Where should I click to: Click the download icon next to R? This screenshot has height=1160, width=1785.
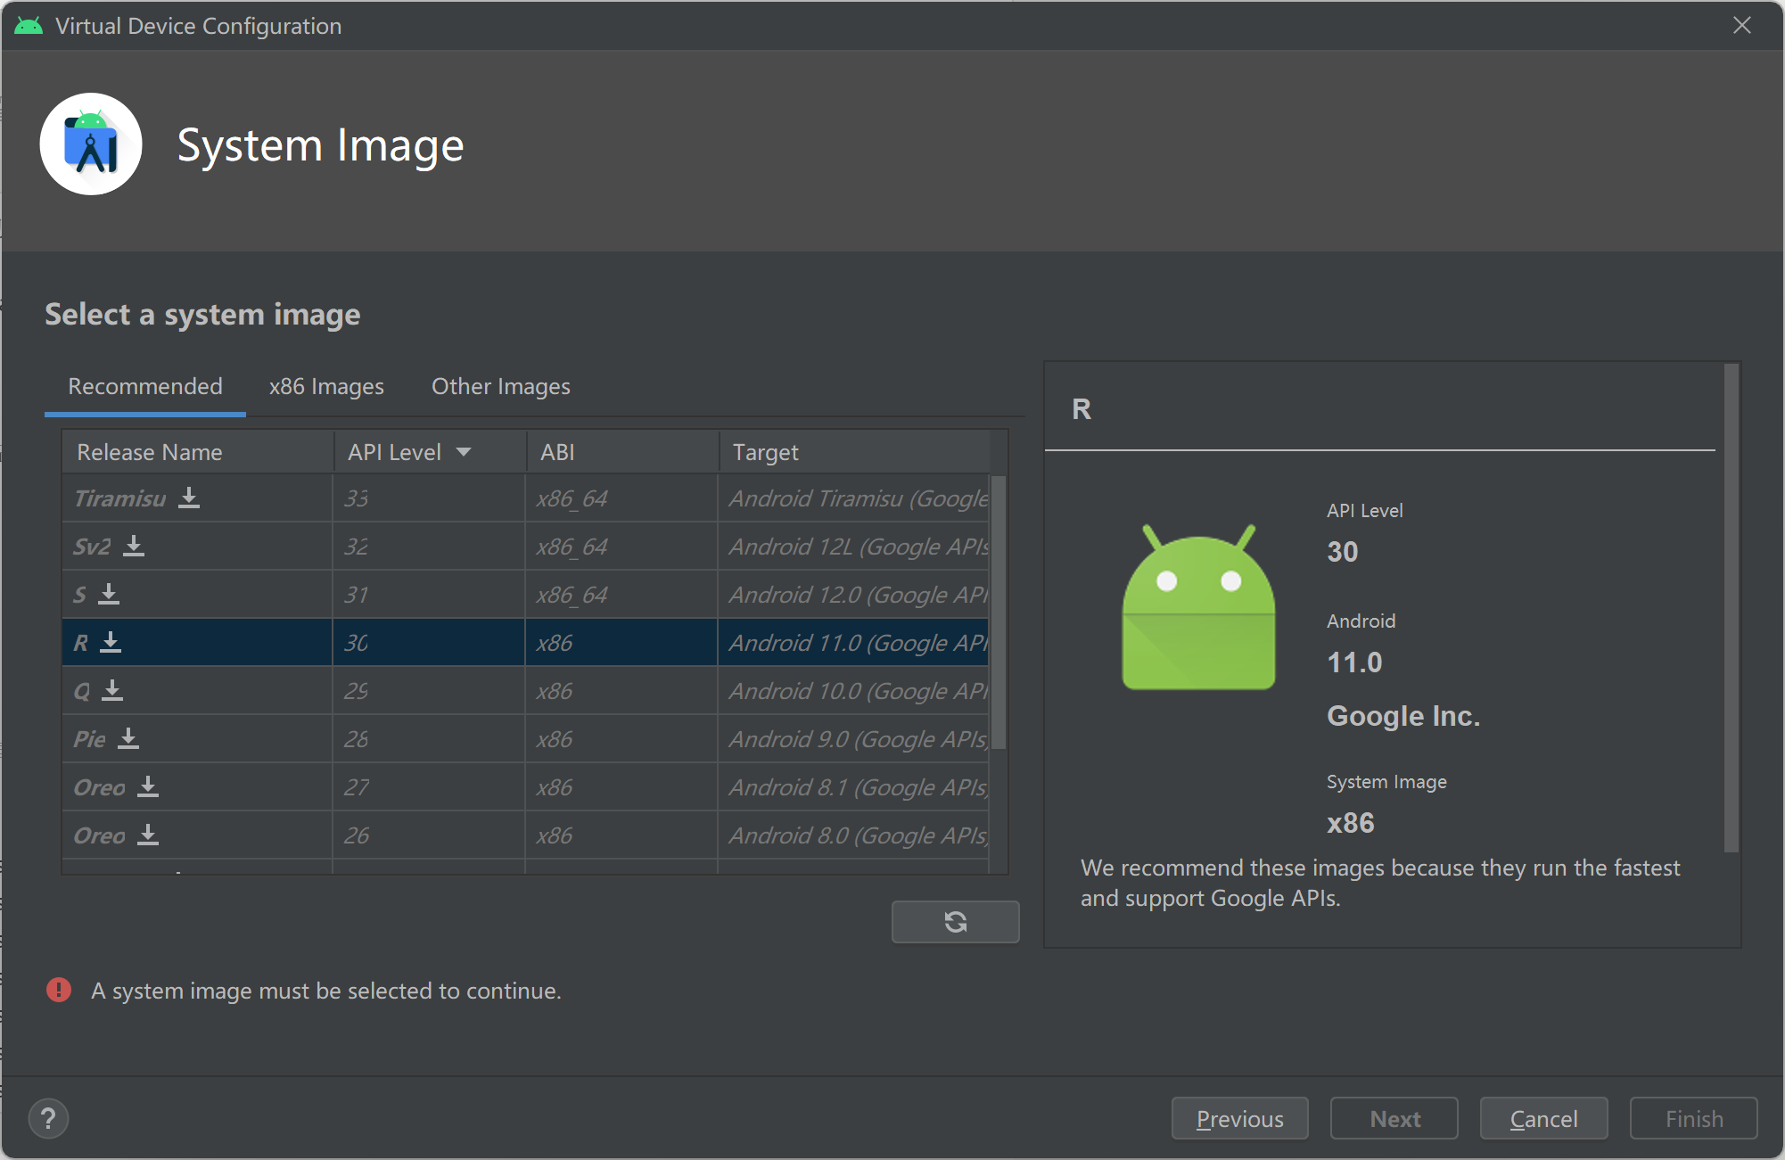pyautogui.click(x=111, y=642)
